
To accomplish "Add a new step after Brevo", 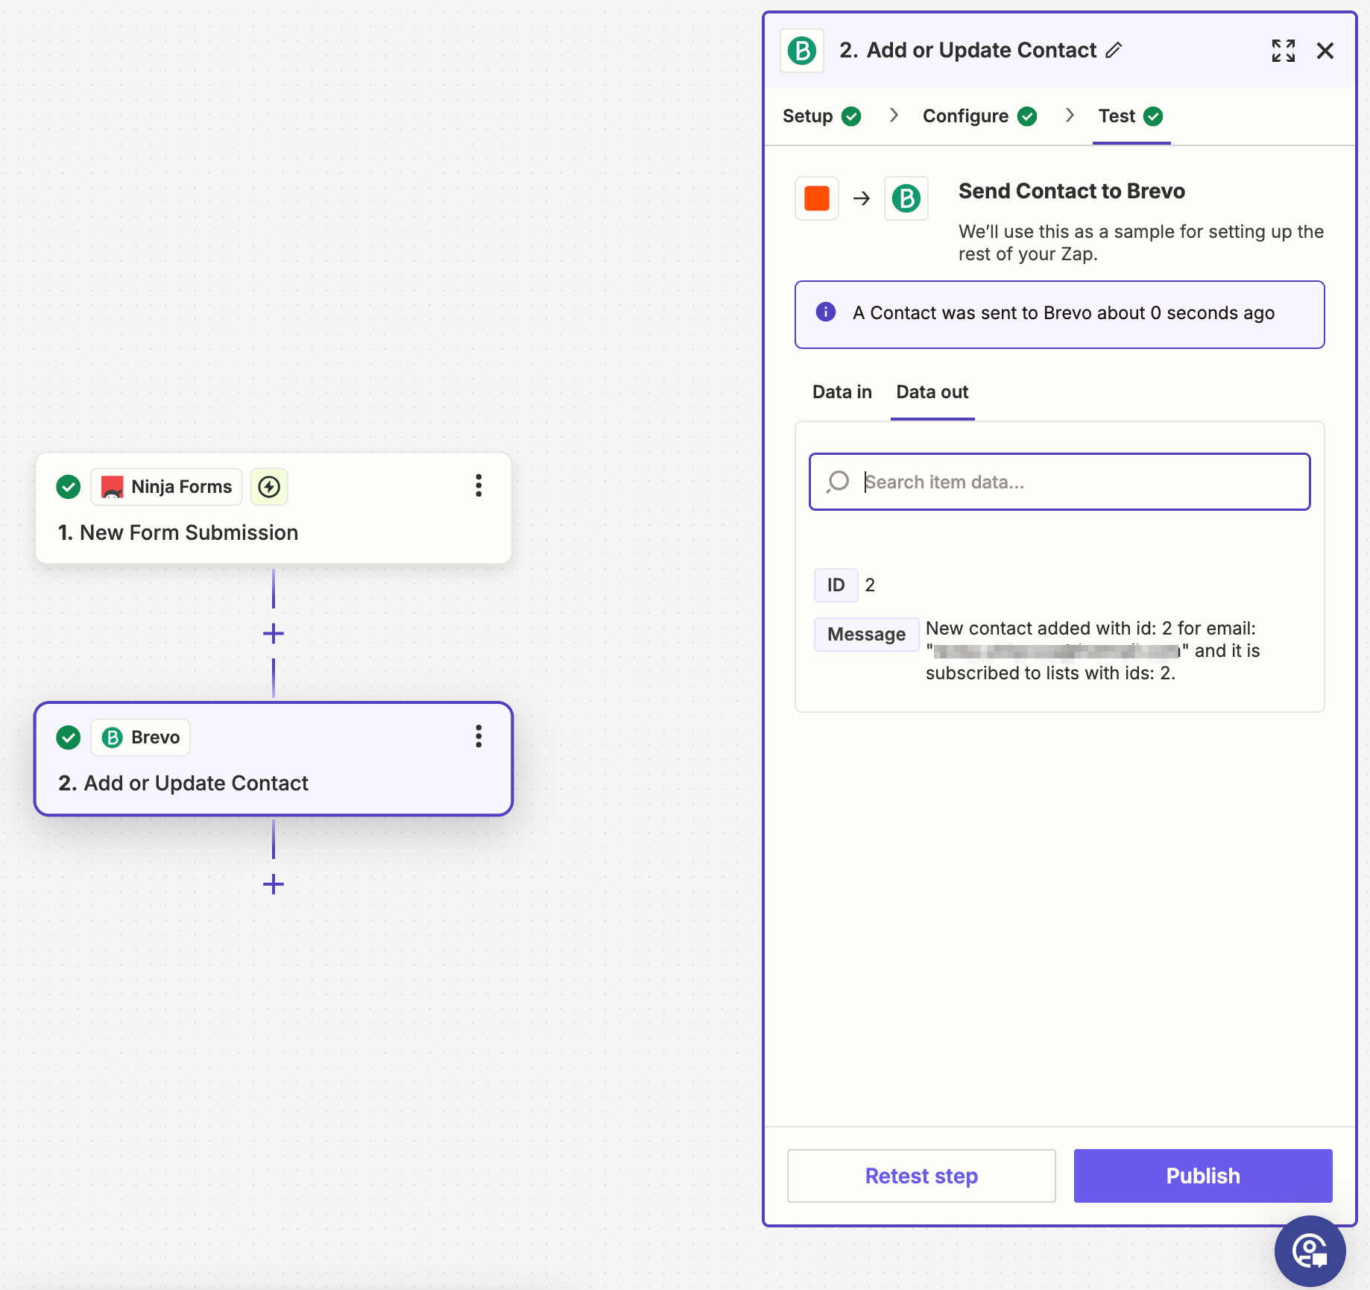I will [274, 884].
